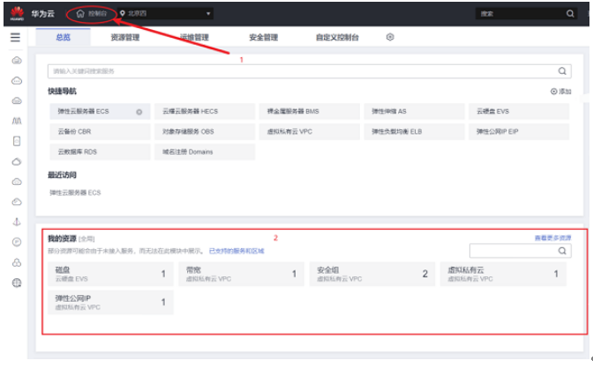Click the magnifier in the service search box
593x368 pixels.
pyautogui.click(x=562, y=71)
